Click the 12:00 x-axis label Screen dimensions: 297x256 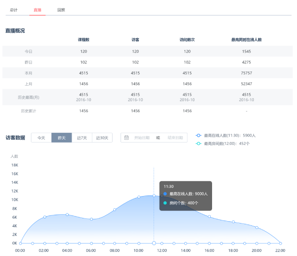pyautogui.click(x=162, y=250)
